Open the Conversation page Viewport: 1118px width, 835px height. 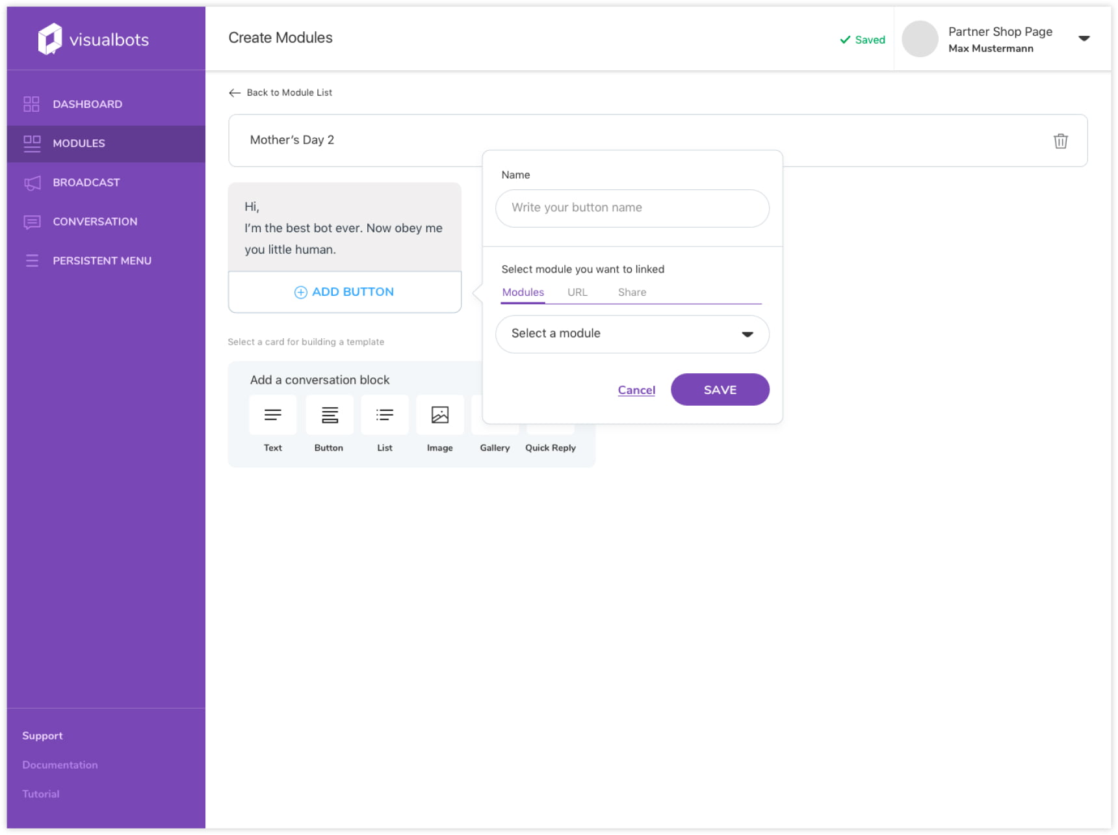tap(95, 222)
